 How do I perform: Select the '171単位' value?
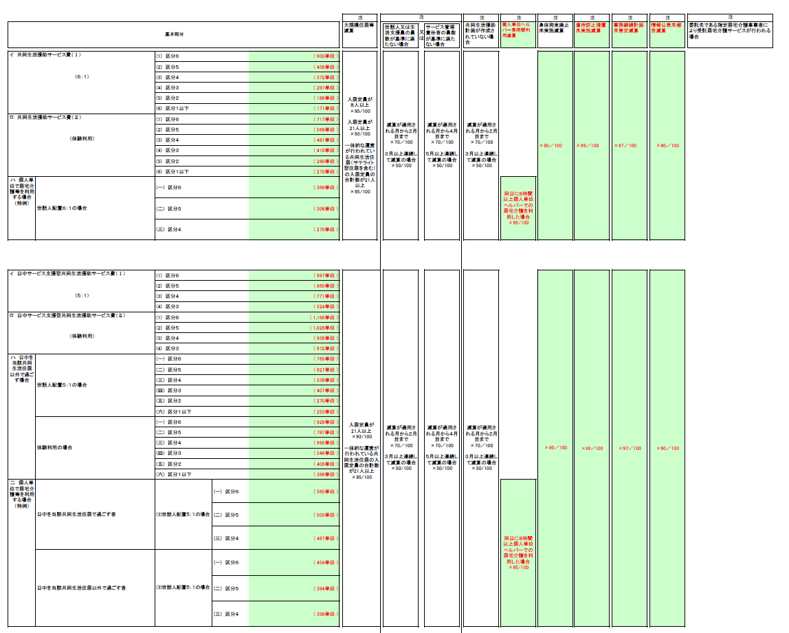(326, 108)
